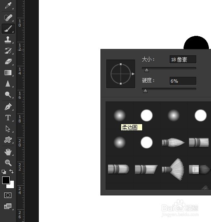Viewport: 211px width, 222px height.
Task: Choose the airbrush-style preset in third row
Action: point(199,169)
